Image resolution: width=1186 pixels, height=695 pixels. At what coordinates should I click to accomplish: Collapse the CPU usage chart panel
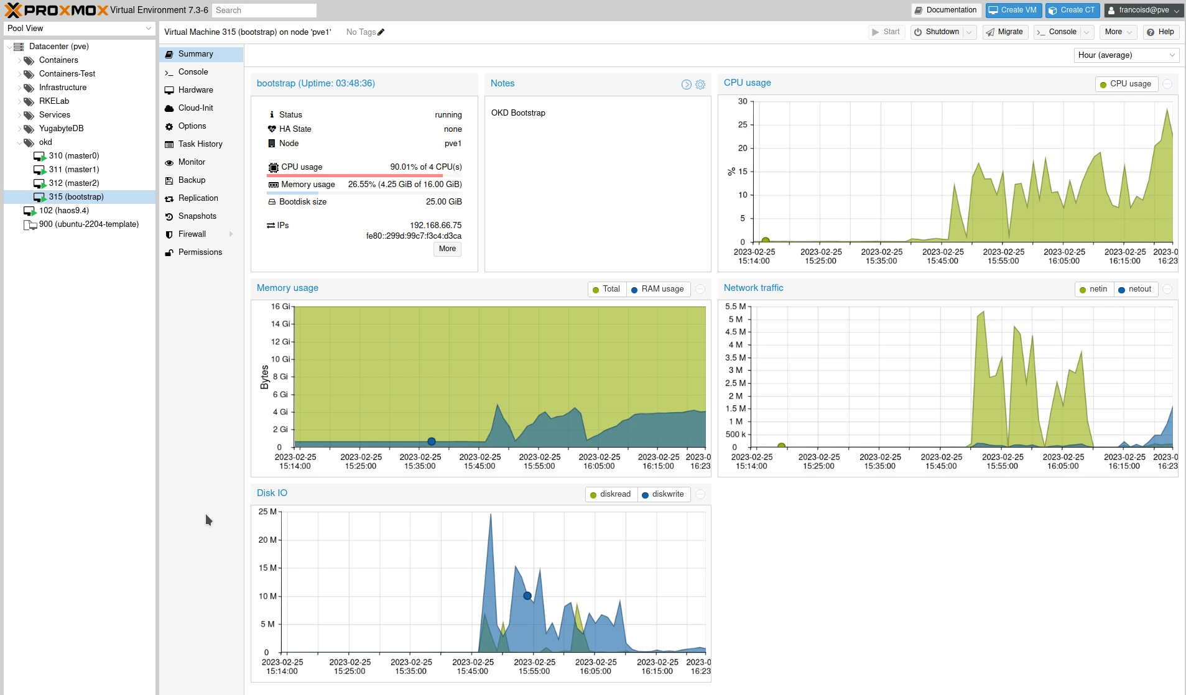point(1167,84)
